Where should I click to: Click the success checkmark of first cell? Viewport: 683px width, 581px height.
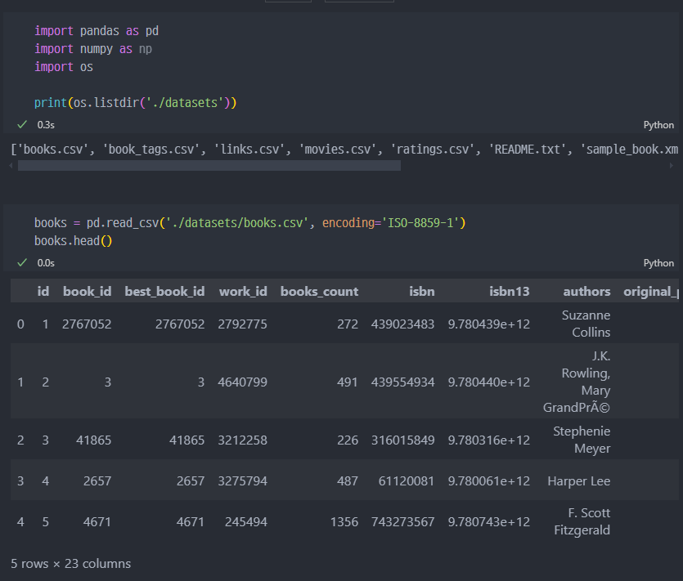click(22, 125)
